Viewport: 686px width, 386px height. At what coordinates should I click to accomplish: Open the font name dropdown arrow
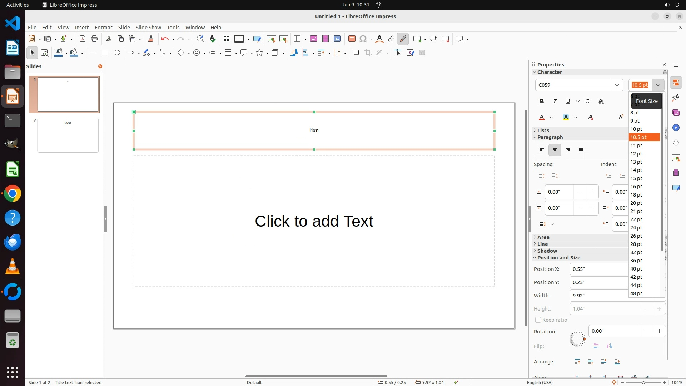point(617,85)
